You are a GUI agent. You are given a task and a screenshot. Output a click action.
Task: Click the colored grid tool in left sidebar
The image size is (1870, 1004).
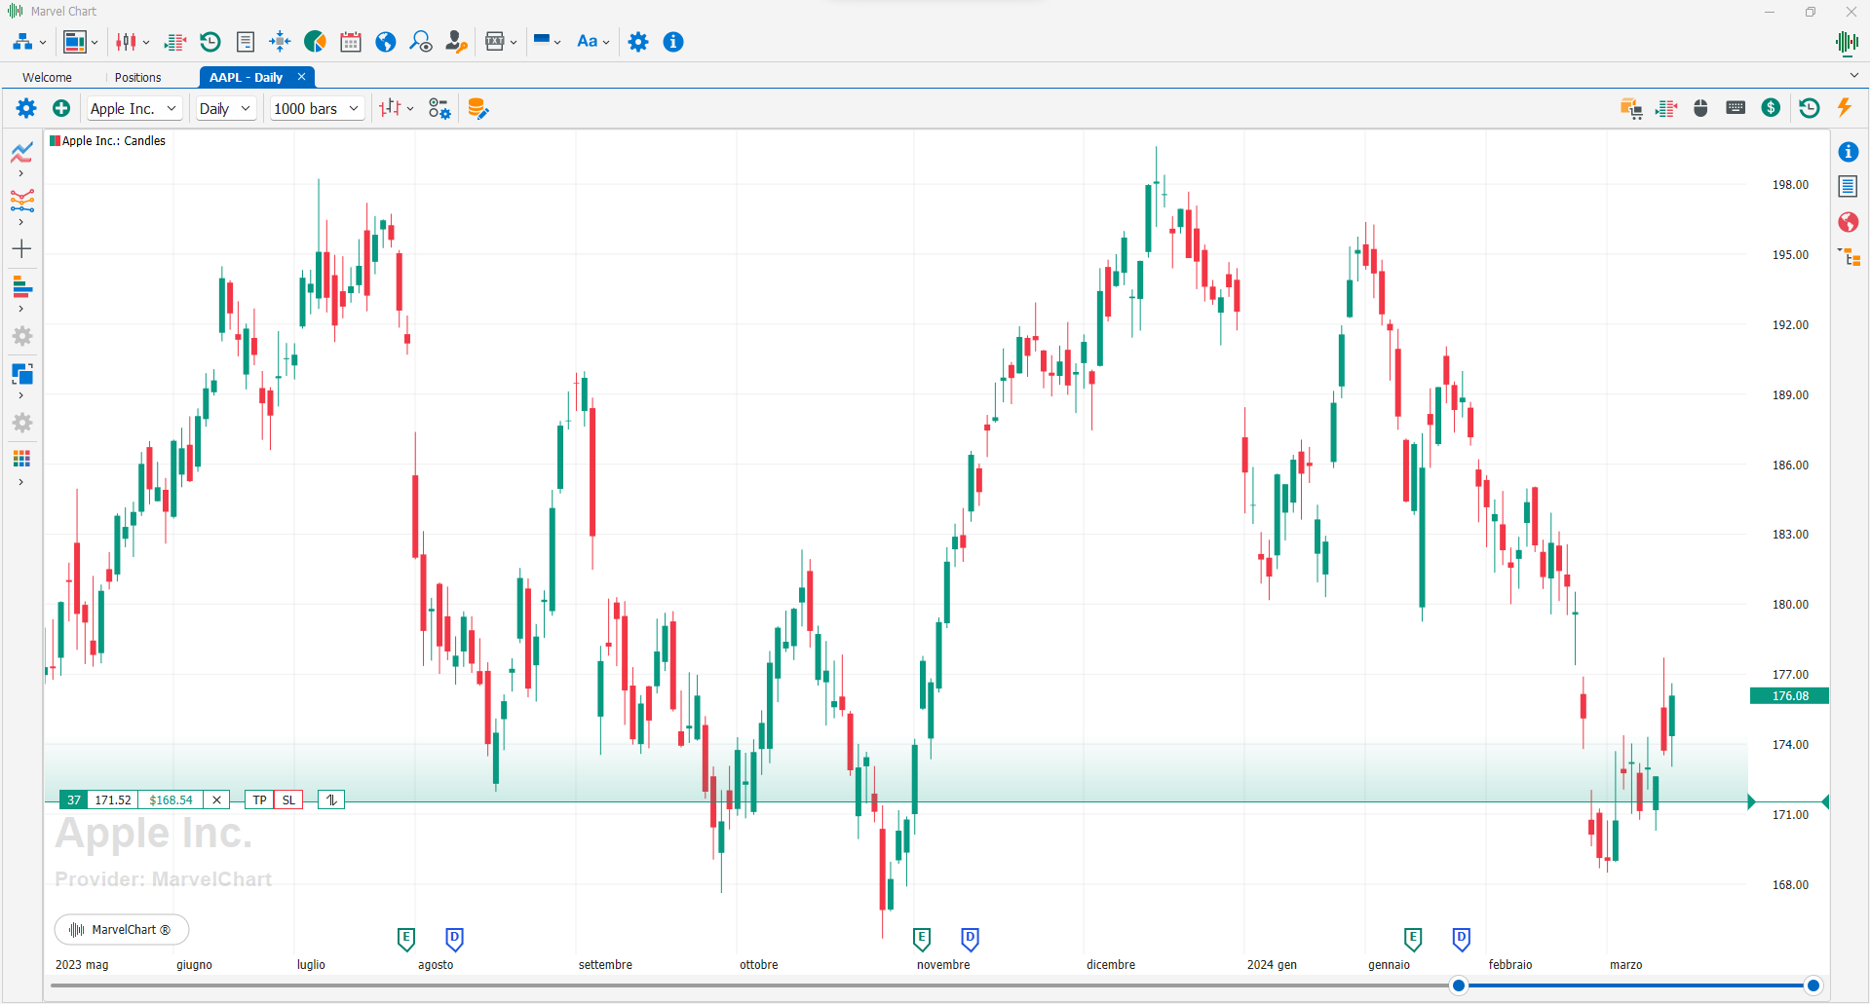tap(22, 459)
